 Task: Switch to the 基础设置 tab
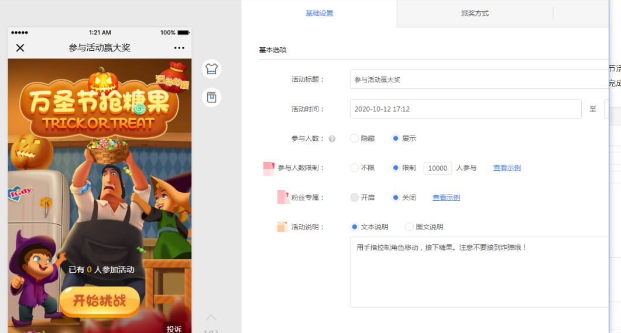(x=320, y=13)
